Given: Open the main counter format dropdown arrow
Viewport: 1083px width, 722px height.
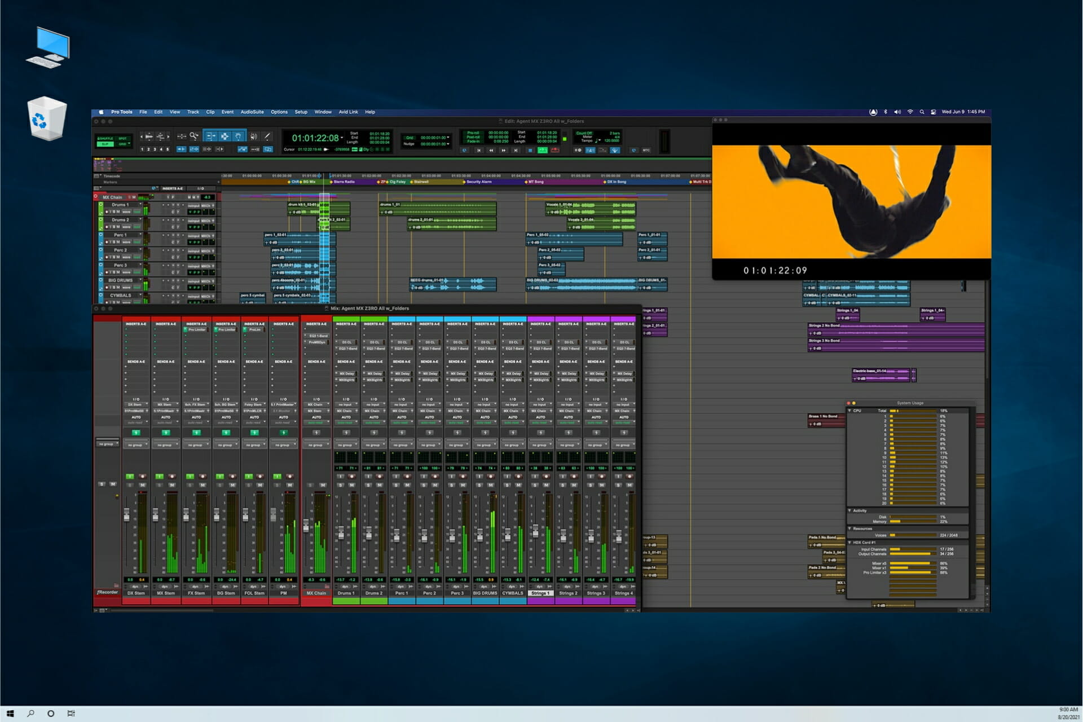Looking at the screenshot, I should click(342, 138).
